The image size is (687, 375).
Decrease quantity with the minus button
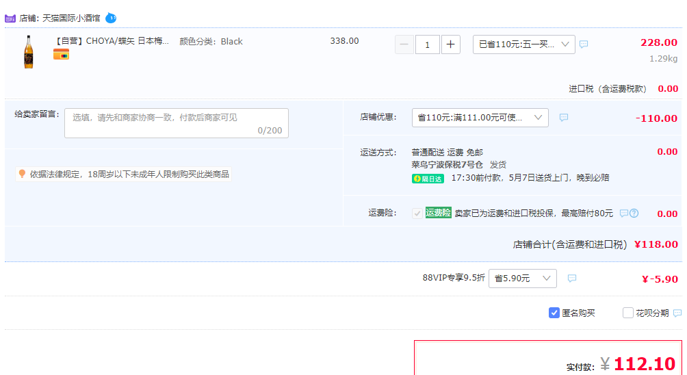click(x=404, y=44)
